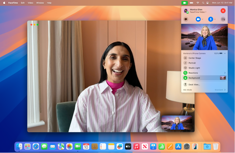Toggle Reactions off

tap(185, 73)
